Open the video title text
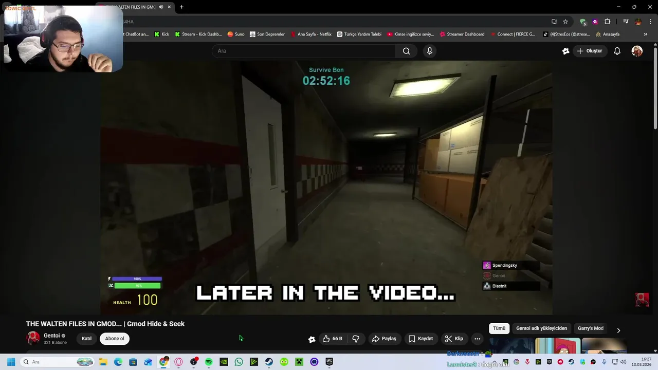Screen dimensions: 658x370 click(105, 324)
